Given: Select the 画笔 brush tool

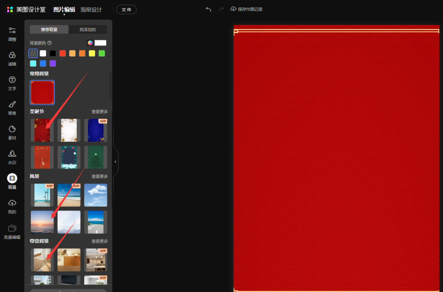Looking at the screenshot, I should [12, 108].
